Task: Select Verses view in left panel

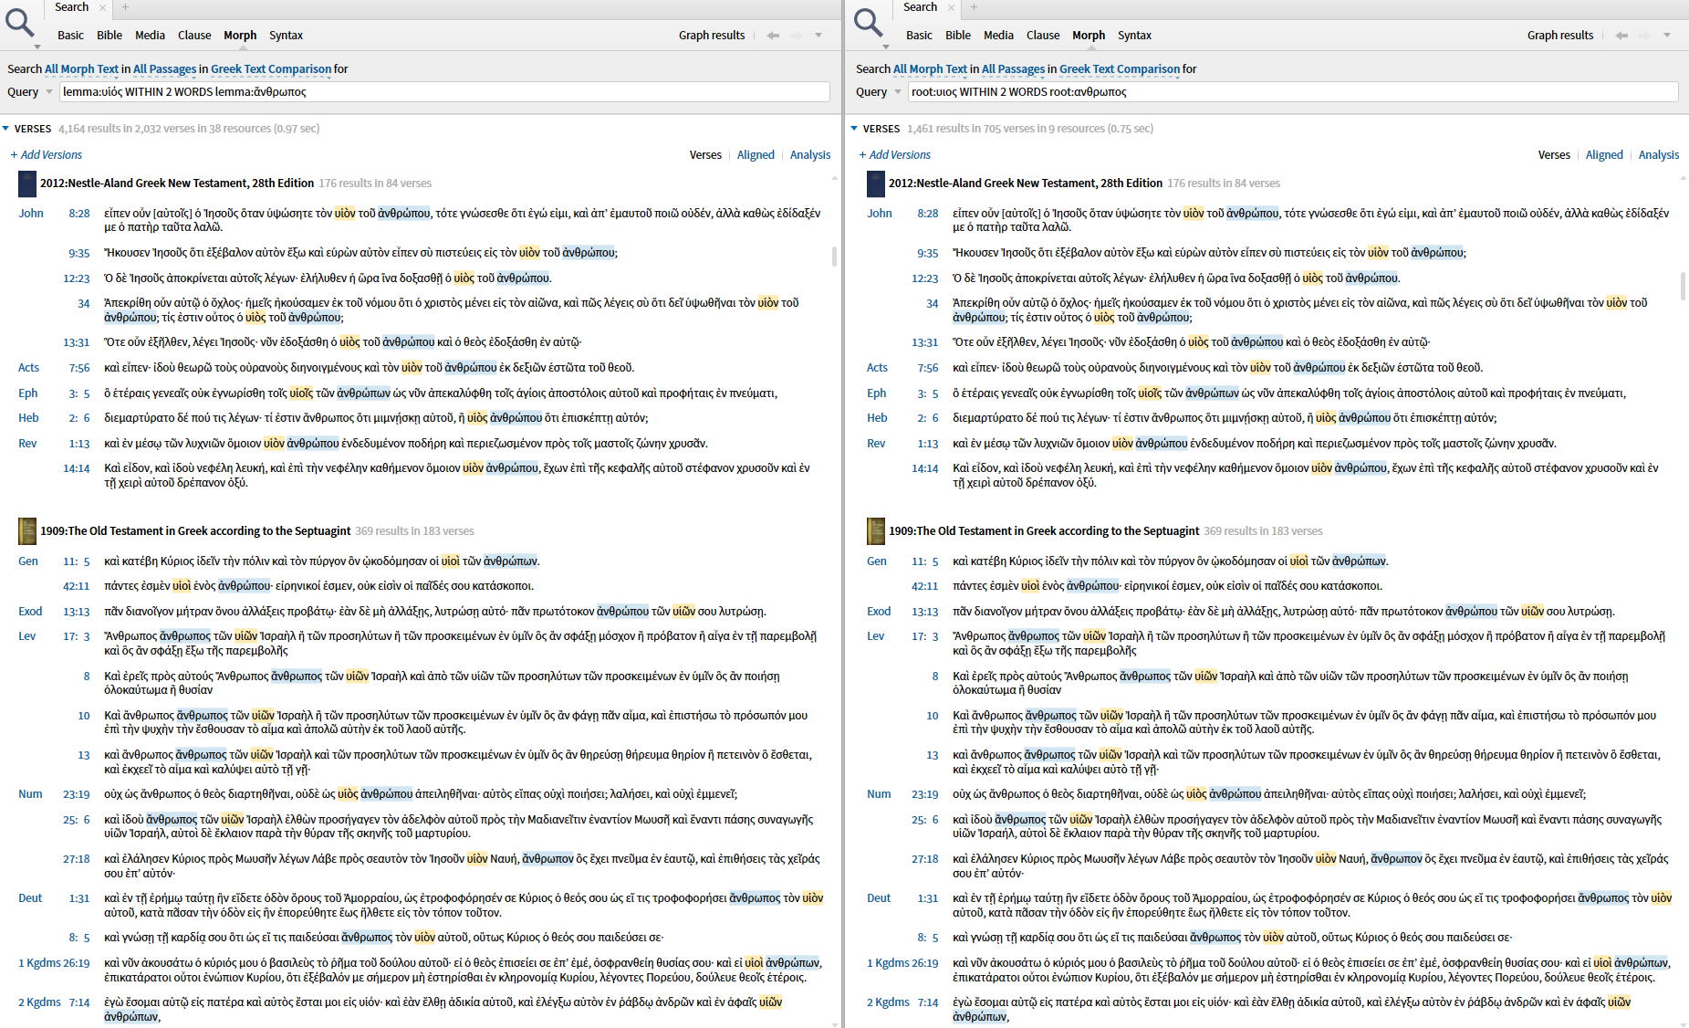Action: pos(705,155)
